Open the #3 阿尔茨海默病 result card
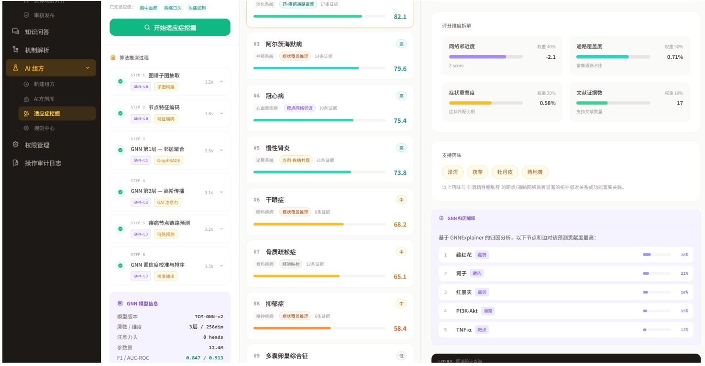 (330, 56)
